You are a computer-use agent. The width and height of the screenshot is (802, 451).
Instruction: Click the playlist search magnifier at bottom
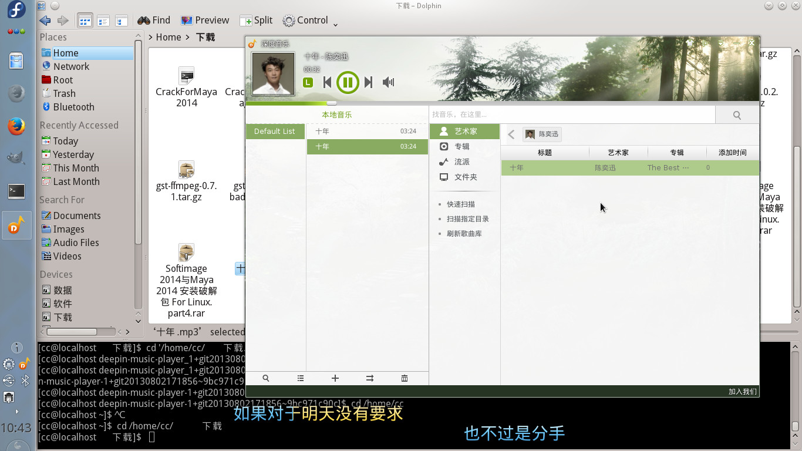[266, 379]
